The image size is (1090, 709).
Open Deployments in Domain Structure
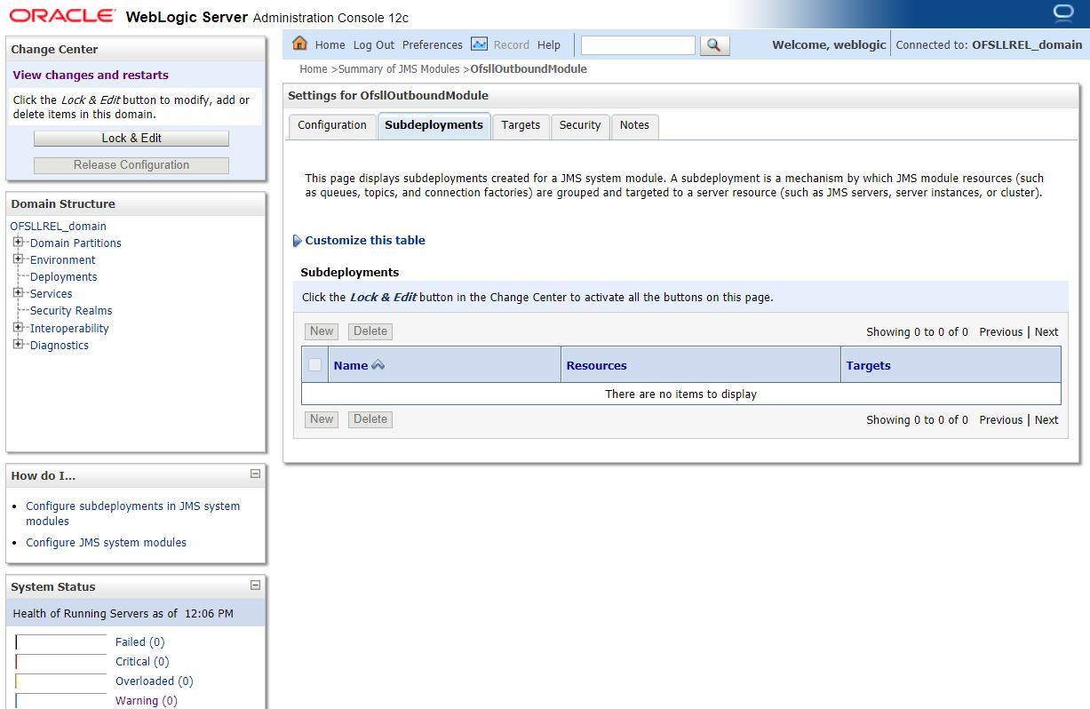(64, 277)
